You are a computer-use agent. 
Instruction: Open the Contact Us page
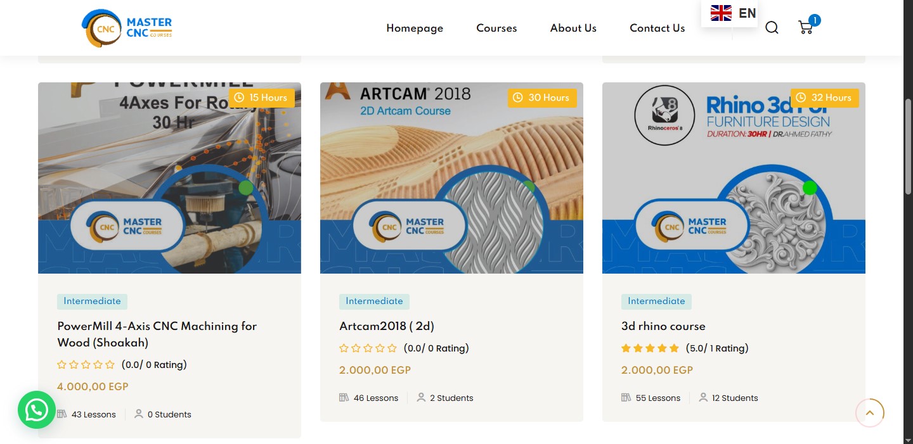point(657,28)
